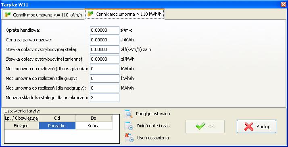Select the Końca cell
The image size is (288, 147).
94,126
